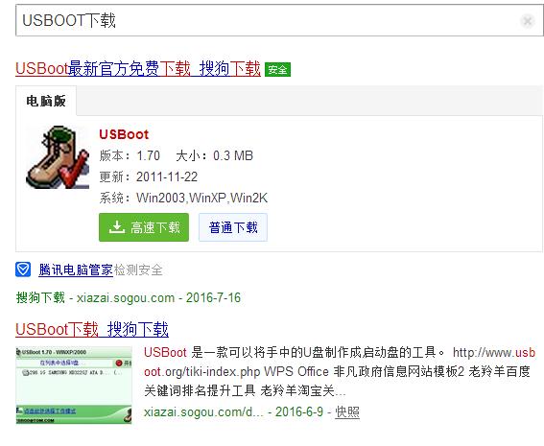This screenshot has height=446, width=544.
Task: Open the red USBoot software title
Action: [124, 134]
